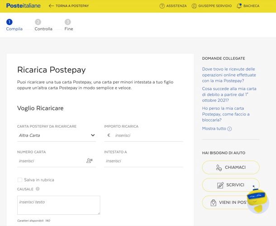The width and height of the screenshot is (276, 226).
Task: Click the Mostra tutto link
Action: tap(214, 129)
